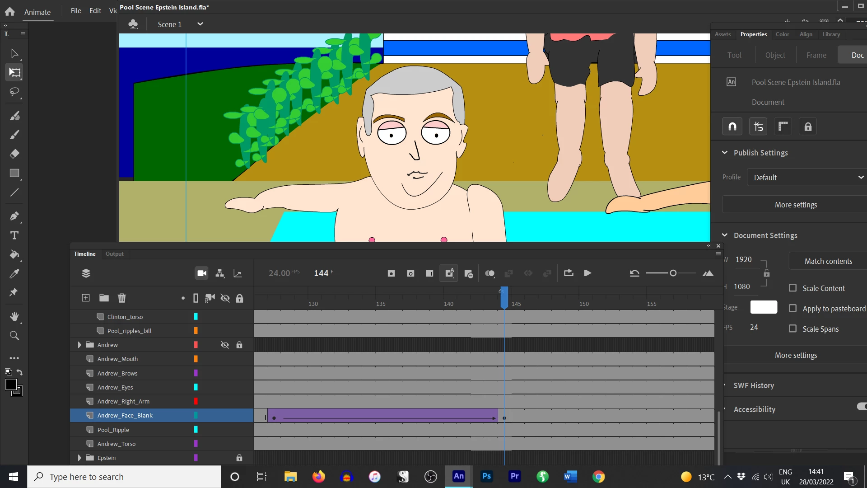Delete layer with the trash icon

[x=122, y=298]
